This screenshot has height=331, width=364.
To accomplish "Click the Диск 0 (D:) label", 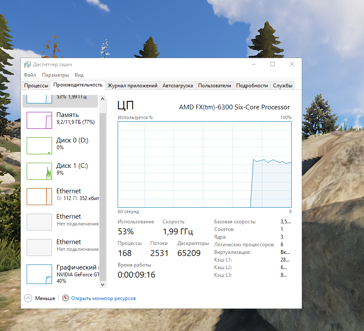I will pos(72,140).
